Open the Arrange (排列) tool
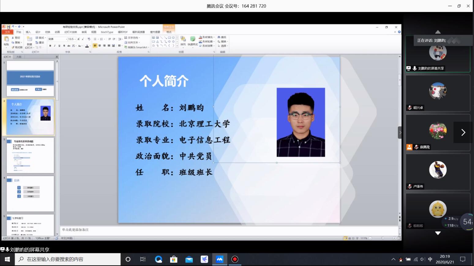474x266 pixels. (x=183, y=39)
